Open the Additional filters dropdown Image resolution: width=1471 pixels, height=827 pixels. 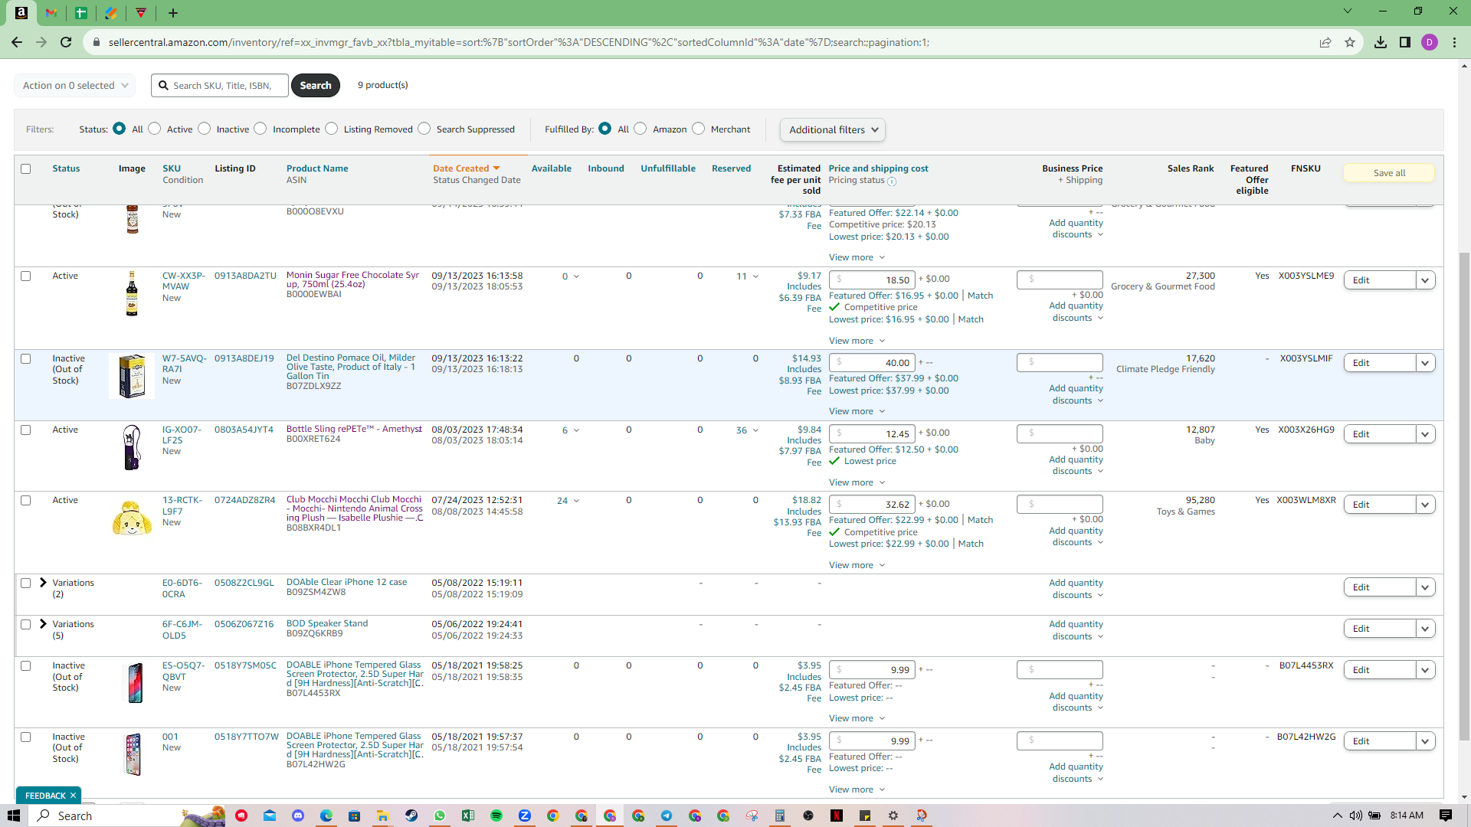pos(833,129)
